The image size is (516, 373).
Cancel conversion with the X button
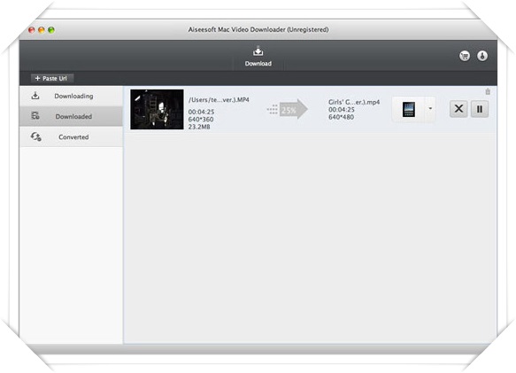458,109
